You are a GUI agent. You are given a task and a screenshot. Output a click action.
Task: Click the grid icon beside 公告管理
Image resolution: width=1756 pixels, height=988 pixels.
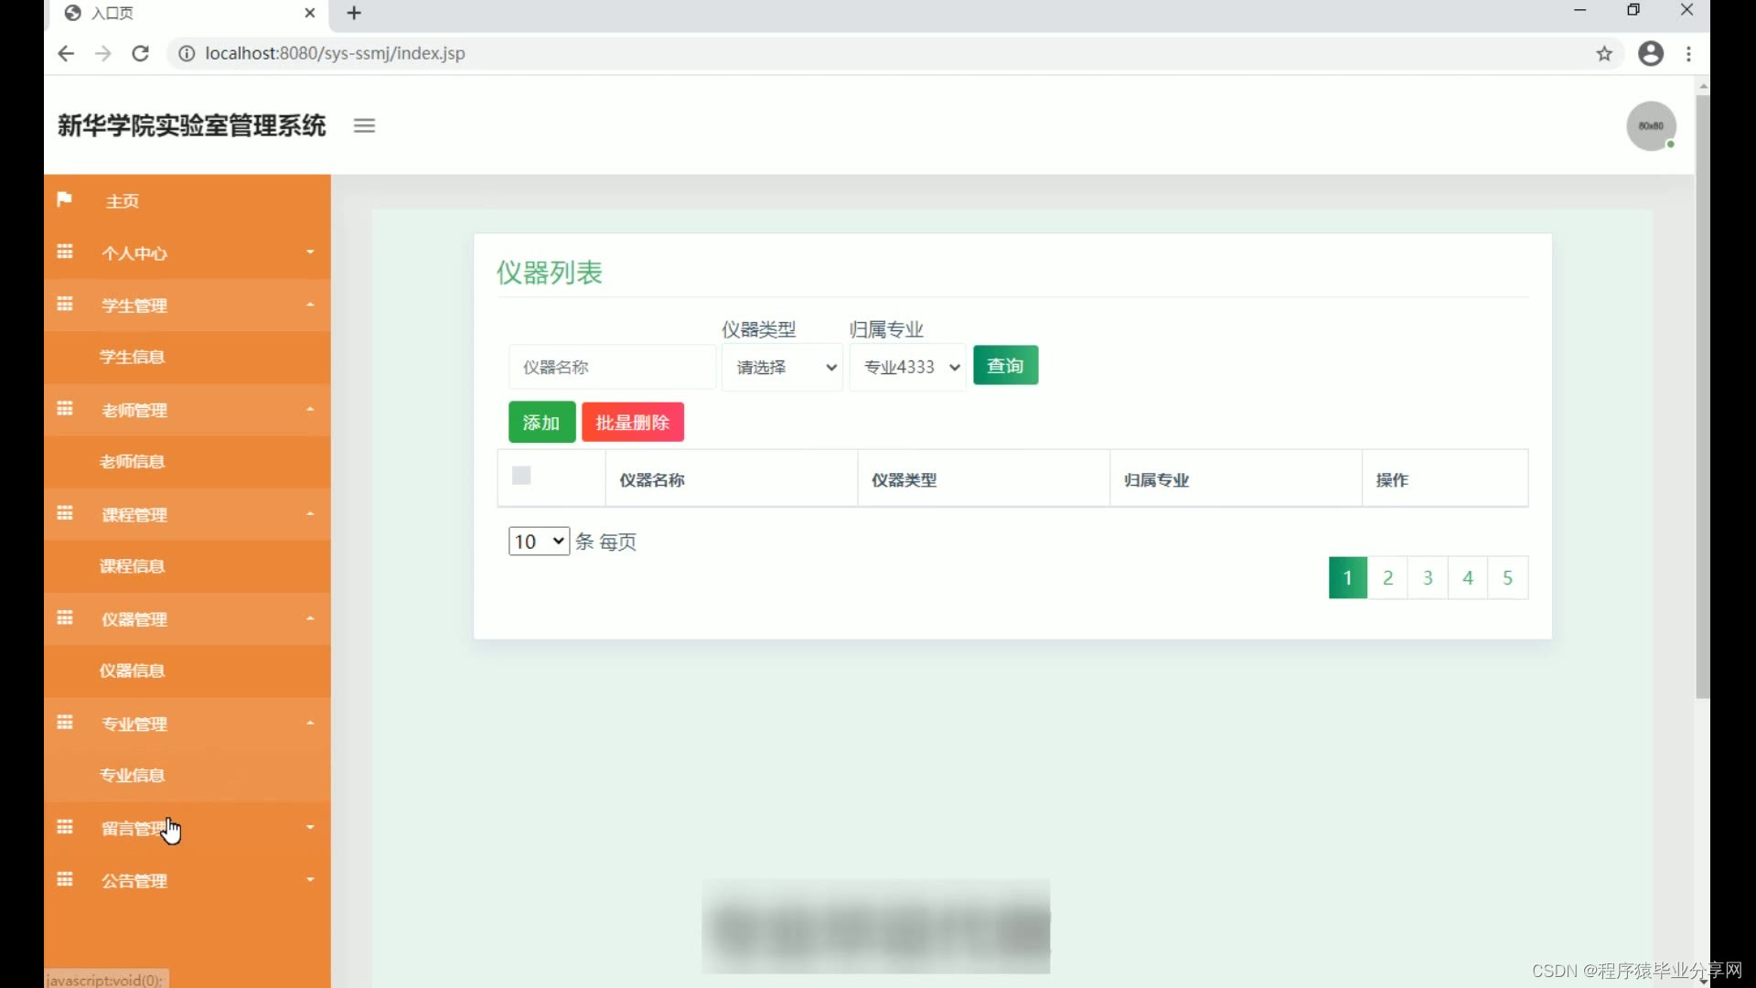[x=65, y=880]
